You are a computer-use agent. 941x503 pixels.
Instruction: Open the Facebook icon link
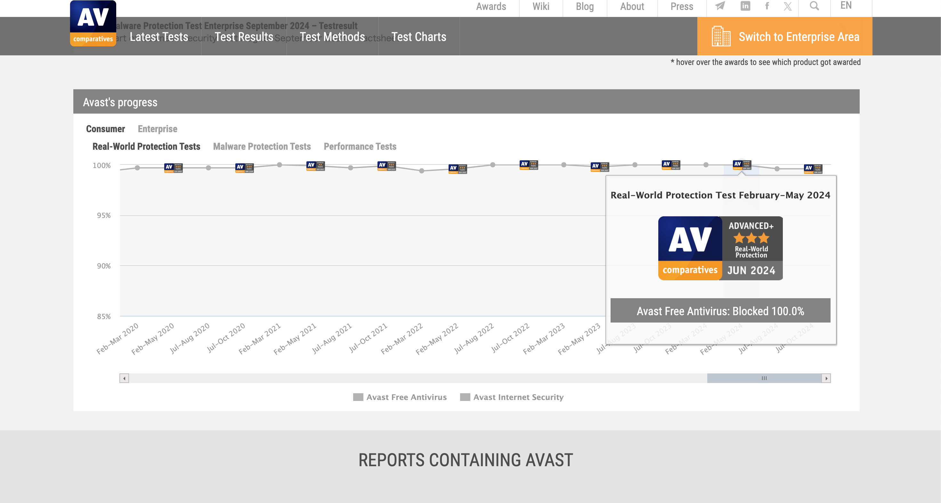tap(767, 6)
